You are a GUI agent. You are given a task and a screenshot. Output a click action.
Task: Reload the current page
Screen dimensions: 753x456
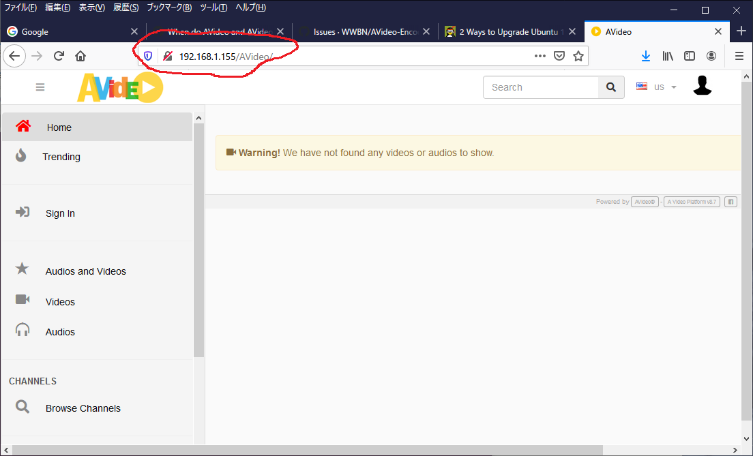coord(59,56)
